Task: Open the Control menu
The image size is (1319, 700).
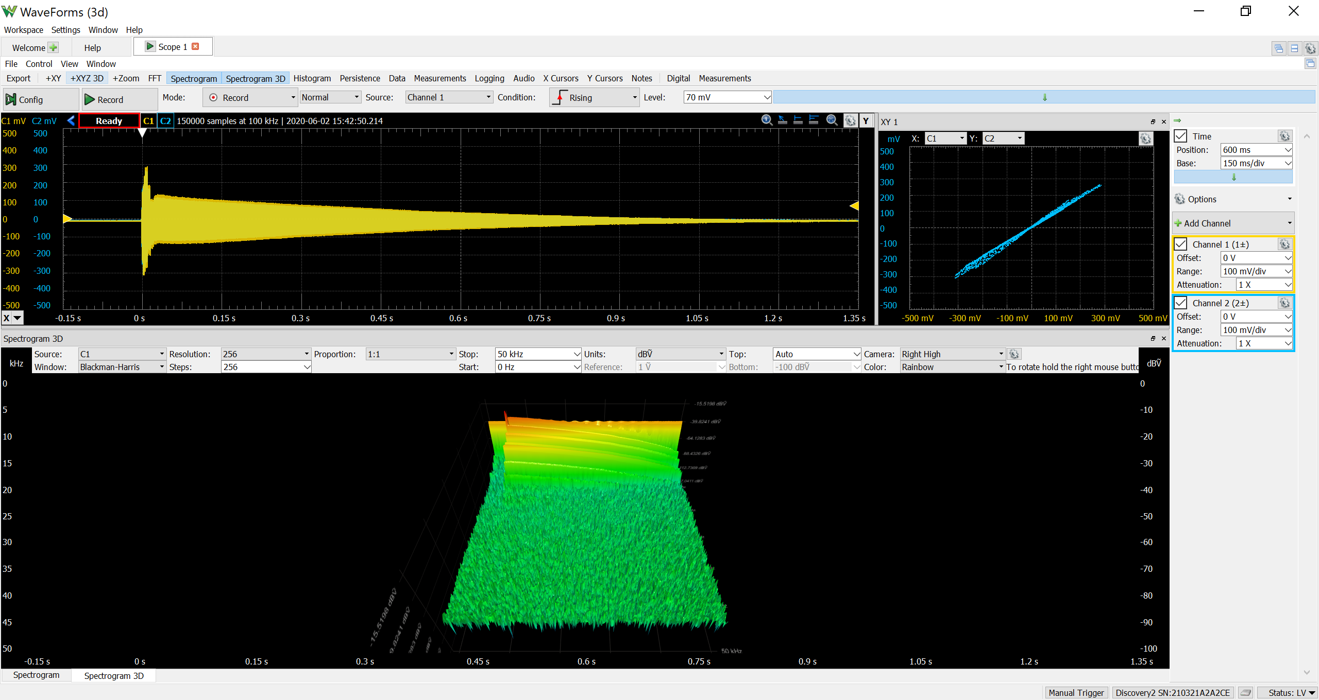Action: point(39,64)
